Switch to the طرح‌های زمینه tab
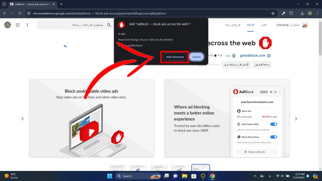Viewport: 322px width, 181px height. [233, 25]
